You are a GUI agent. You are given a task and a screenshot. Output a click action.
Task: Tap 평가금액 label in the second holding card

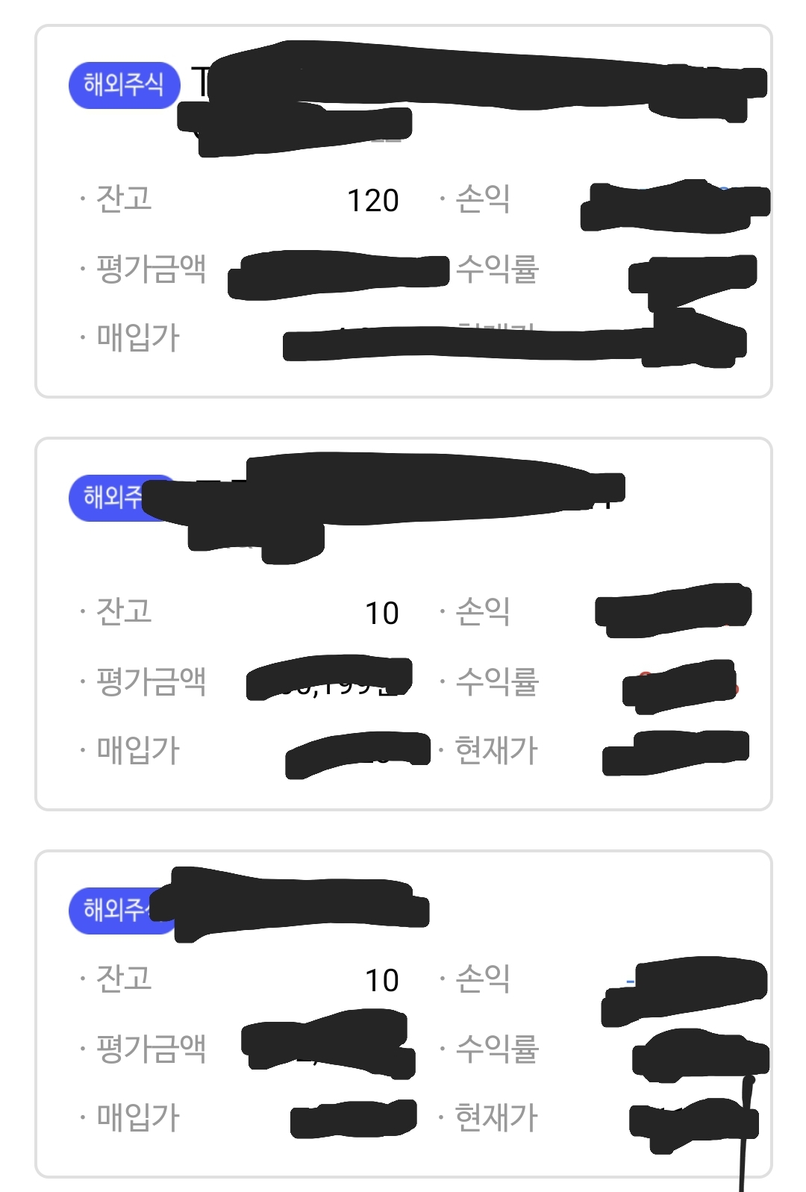[x=151, y=681]
